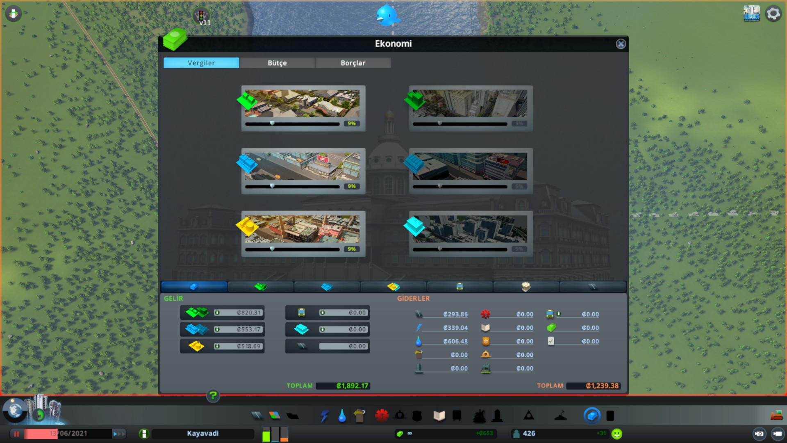Switch to the Bütçe tab

(x=277, y=63)
